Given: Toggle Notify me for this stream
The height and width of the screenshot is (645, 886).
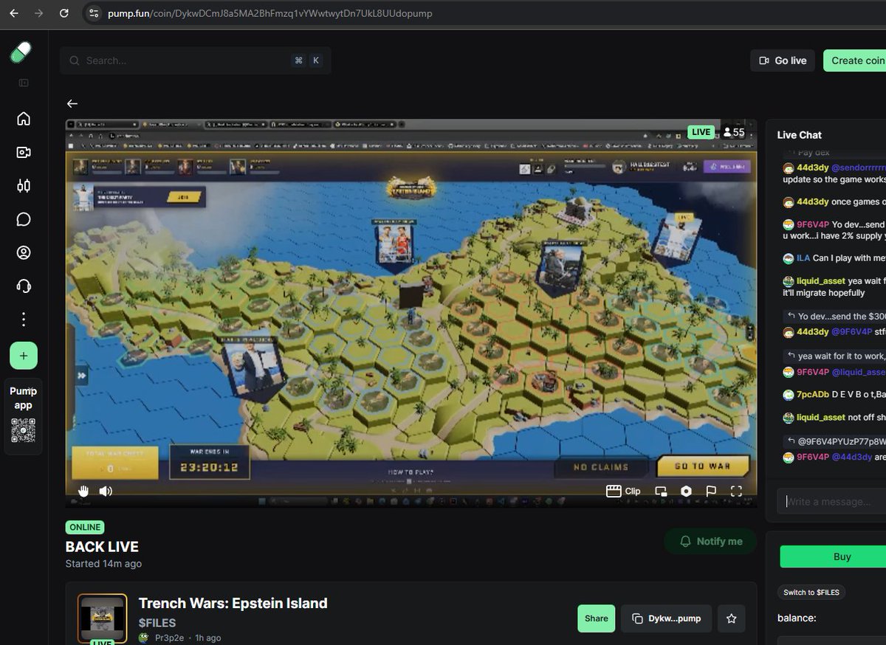Looking at the screenshot, I should pyautogui.click(x=710, y=541).
